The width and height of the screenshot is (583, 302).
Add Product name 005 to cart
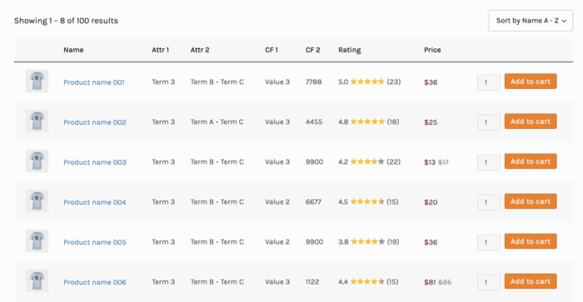[531, 241]
